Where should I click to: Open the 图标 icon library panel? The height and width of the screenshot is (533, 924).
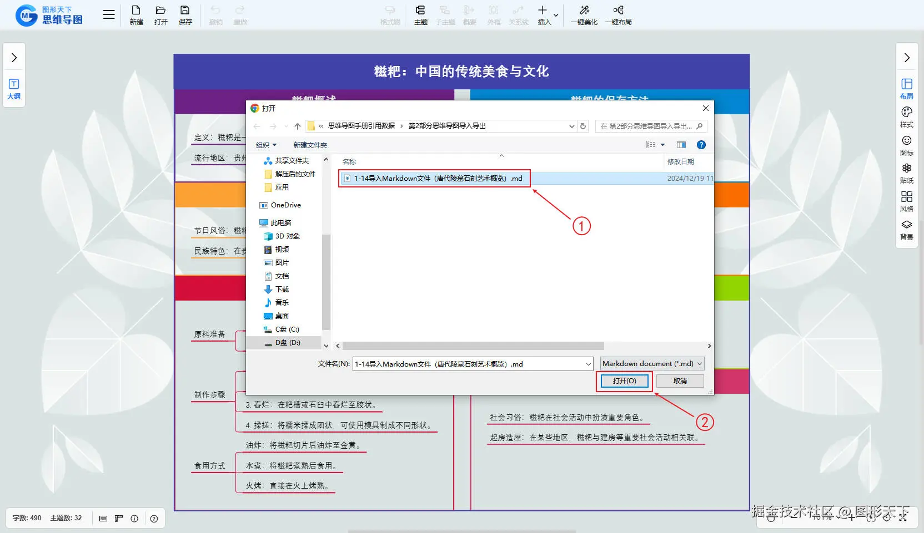pos(906,145)
